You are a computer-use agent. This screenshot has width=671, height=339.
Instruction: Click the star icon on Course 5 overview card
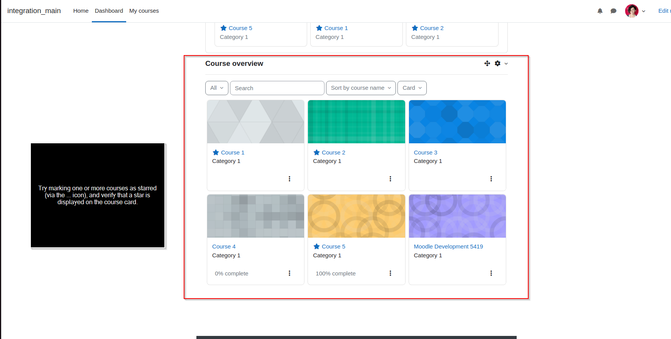[x=317, y=246]
